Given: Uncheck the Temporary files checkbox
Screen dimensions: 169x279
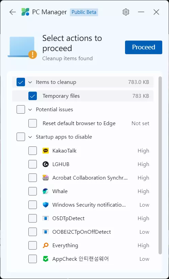Looking at the screenshot, I should coord(32,96).
